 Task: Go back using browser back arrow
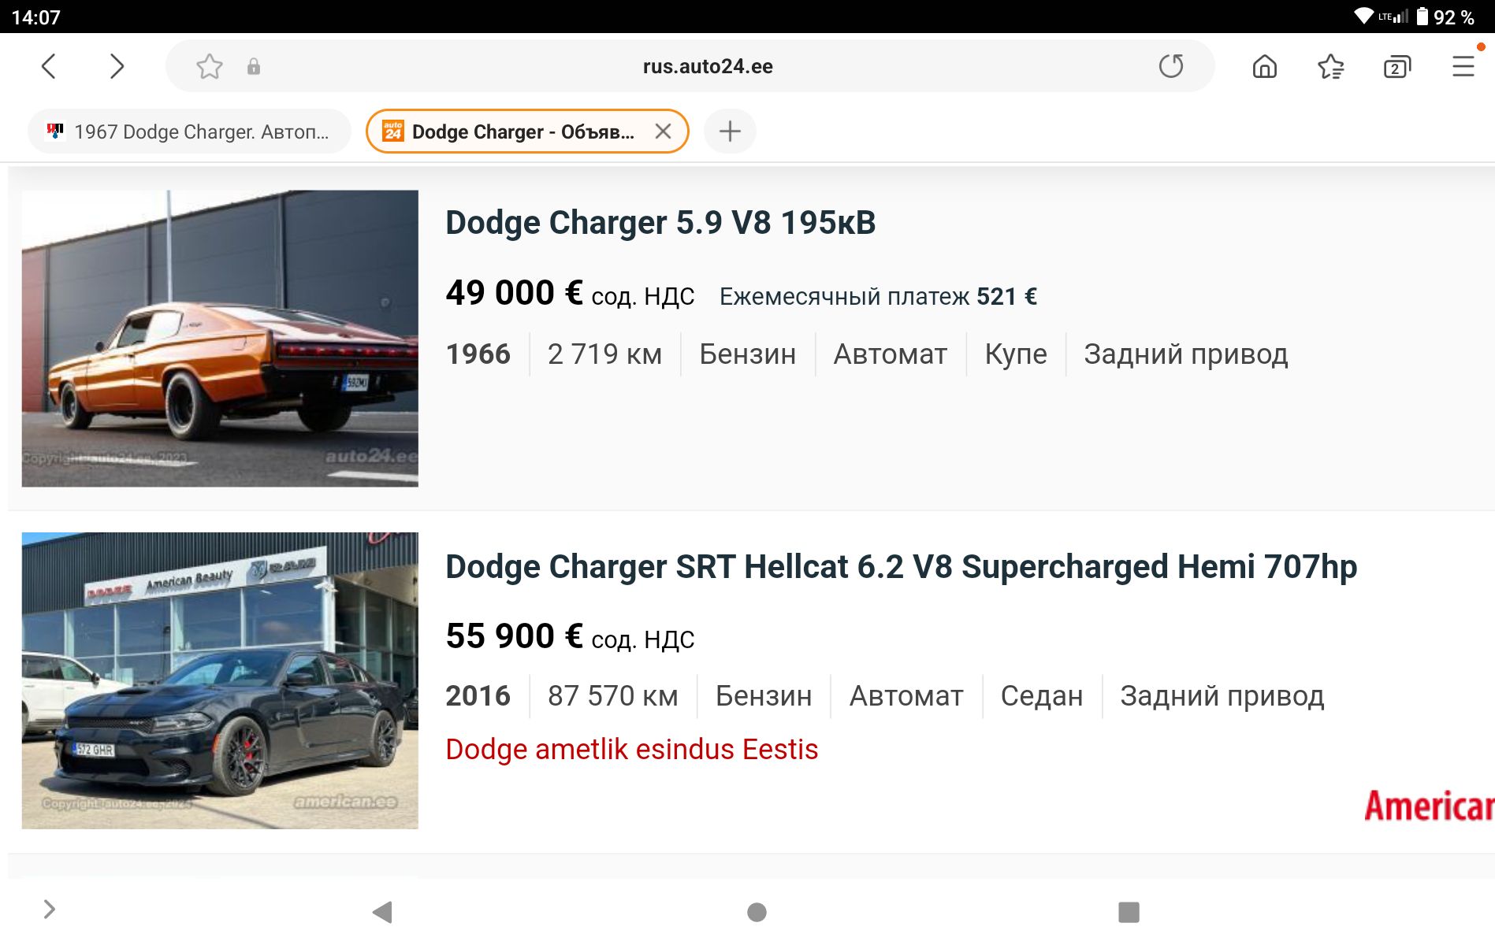point(49,66)
